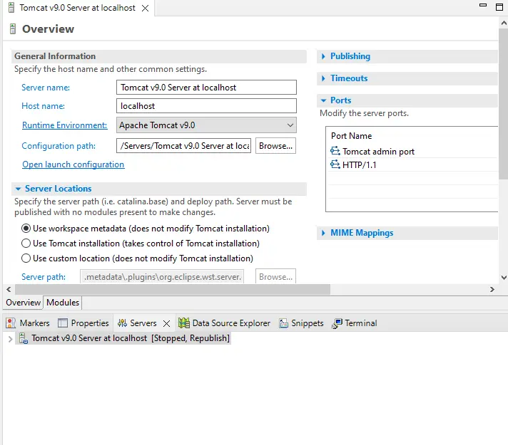Collapse the Server Locations section

(18, 189)
